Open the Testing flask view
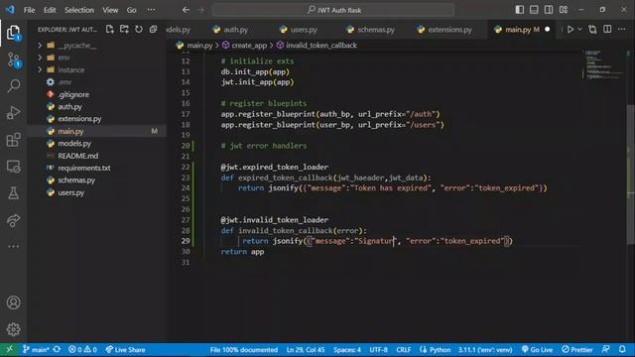The height and width of the screenshot is (357, 635). click(13, 193)
